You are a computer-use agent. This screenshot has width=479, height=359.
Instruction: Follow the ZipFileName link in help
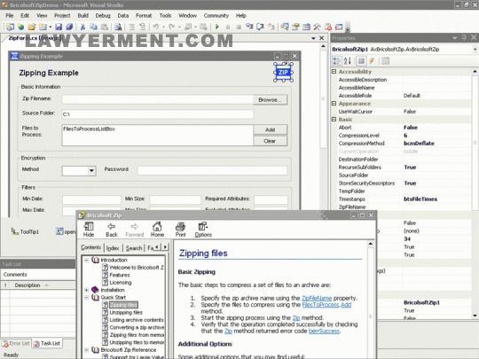coord(317,298)
